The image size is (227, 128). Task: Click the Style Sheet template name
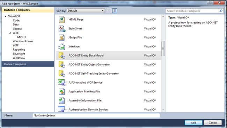75,29
